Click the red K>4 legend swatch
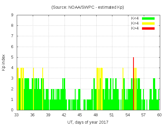The height and width of the screenshot is (126, 168). (148, 28)
